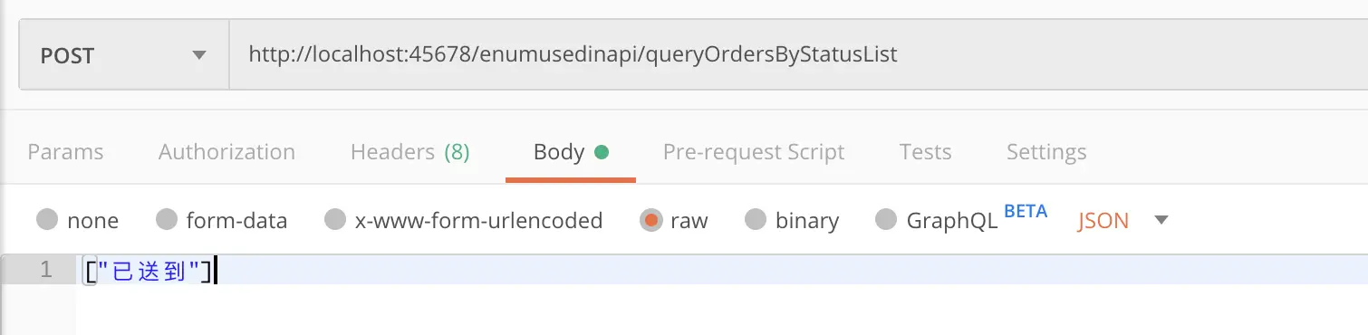This screenshot has width=1368, height=335.
Task: Choose the form-data radio option
Action: pos(167,220)
